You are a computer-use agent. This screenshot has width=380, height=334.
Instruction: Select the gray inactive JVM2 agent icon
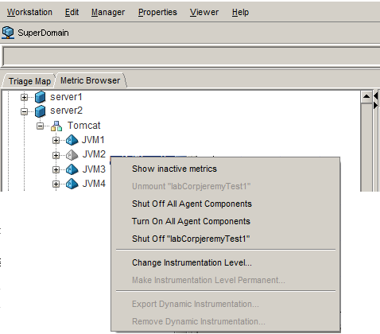[x=72, y=155]
